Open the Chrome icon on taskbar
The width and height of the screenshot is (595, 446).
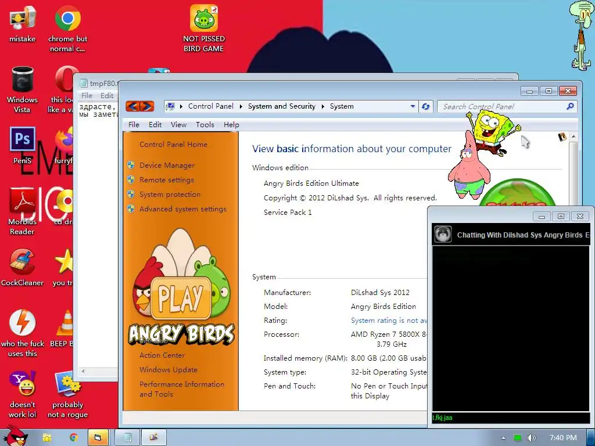73,438
